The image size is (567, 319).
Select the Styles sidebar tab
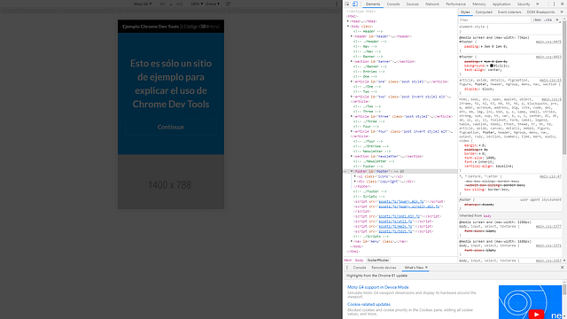[465, 12]
